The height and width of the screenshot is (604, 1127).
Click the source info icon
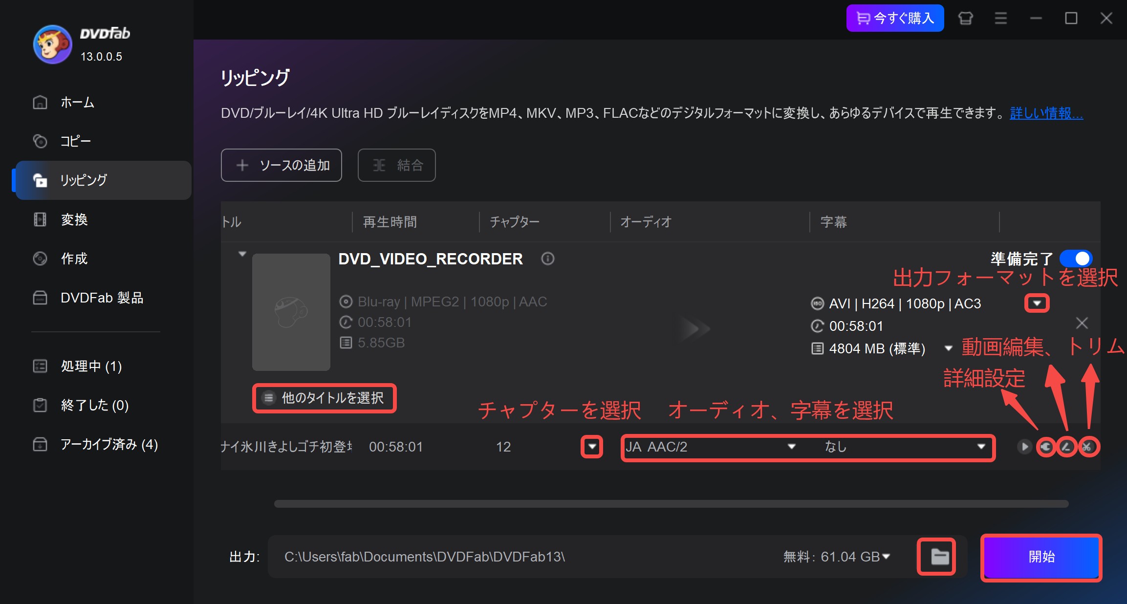548,259
